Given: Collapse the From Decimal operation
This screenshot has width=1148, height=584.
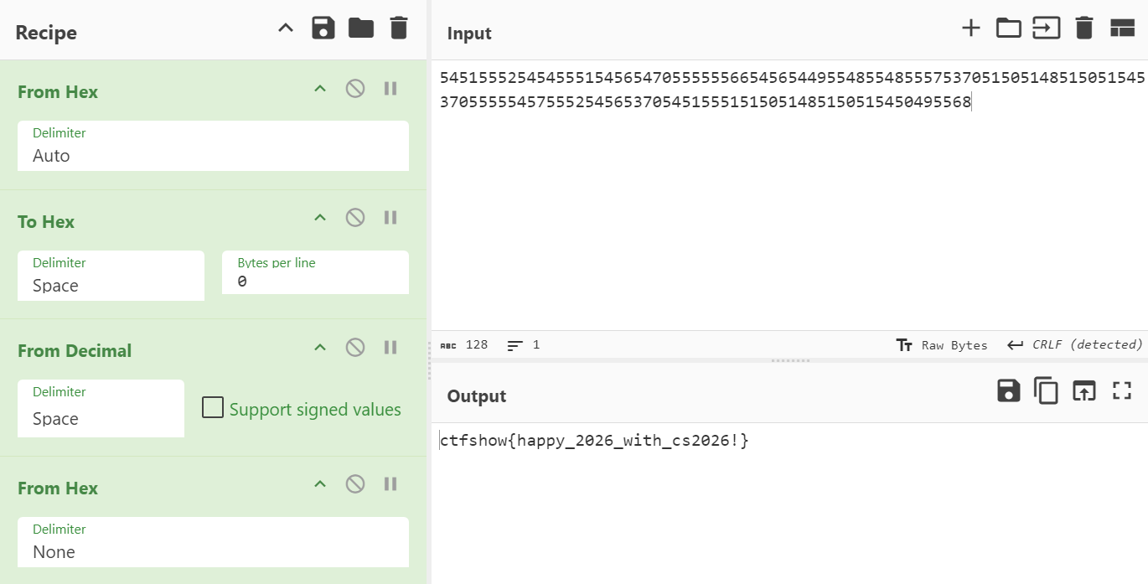Looking at the screenshot, I should (x=319, y=347).
